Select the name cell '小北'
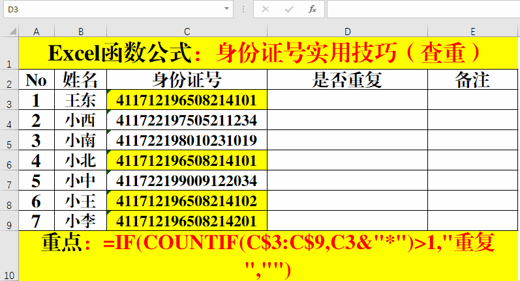The width and height of the screenshot is (520, 281). (x=81, y=160)
